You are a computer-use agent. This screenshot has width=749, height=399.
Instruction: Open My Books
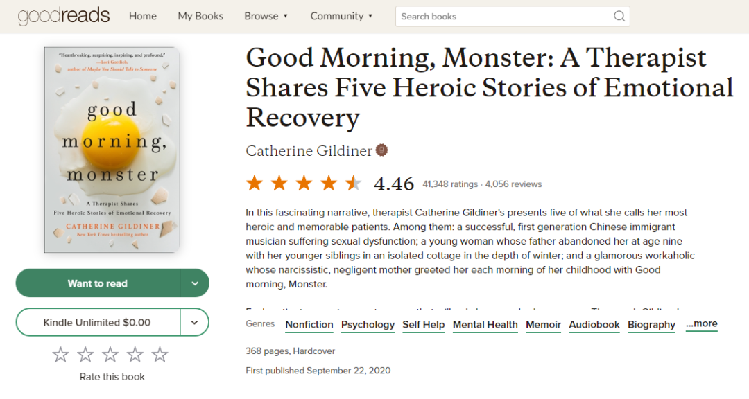[200, 16]
